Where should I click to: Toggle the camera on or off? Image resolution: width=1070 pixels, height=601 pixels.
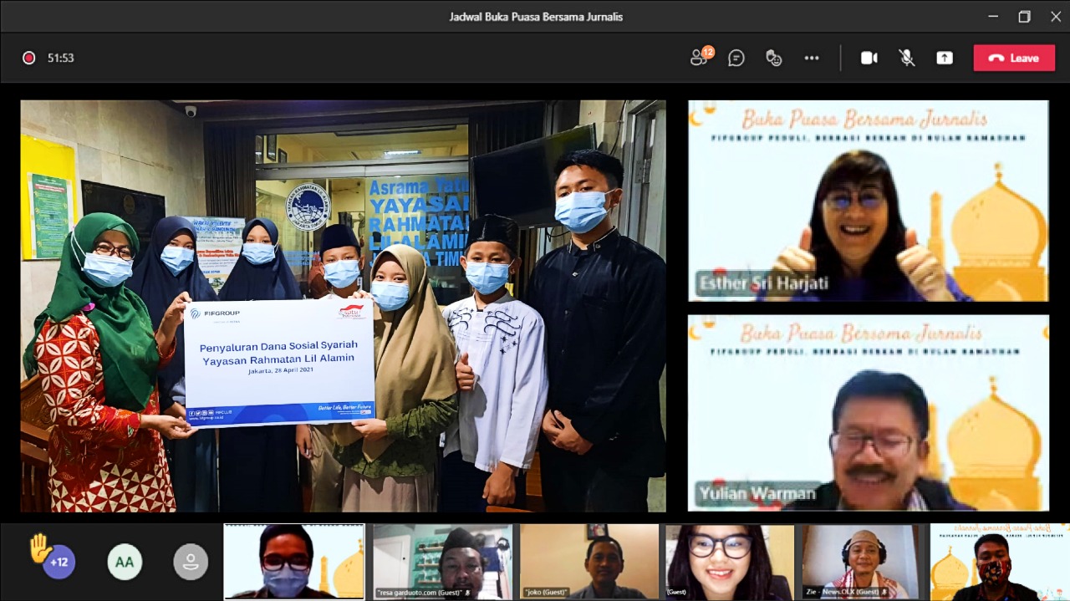[x=869, y=58]
